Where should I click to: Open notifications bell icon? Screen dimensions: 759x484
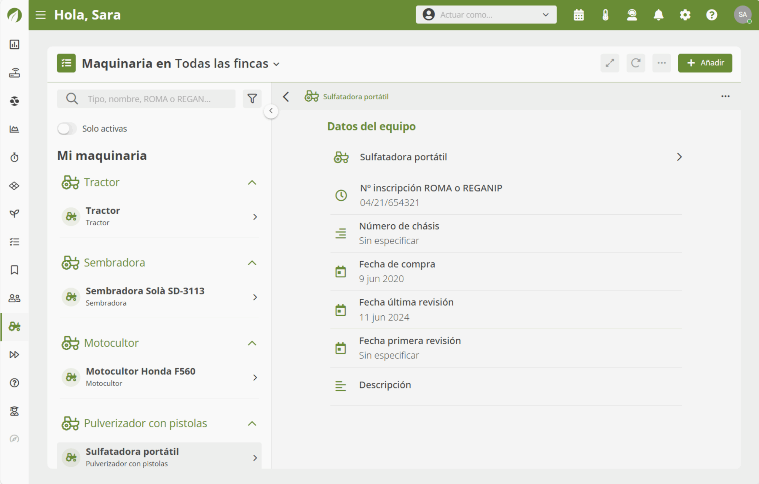pos(658,15)
